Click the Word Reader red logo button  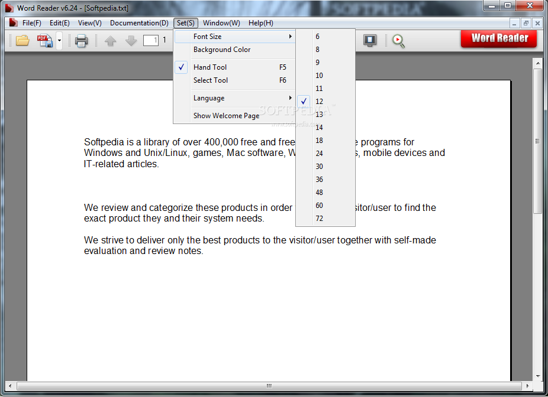499,38
